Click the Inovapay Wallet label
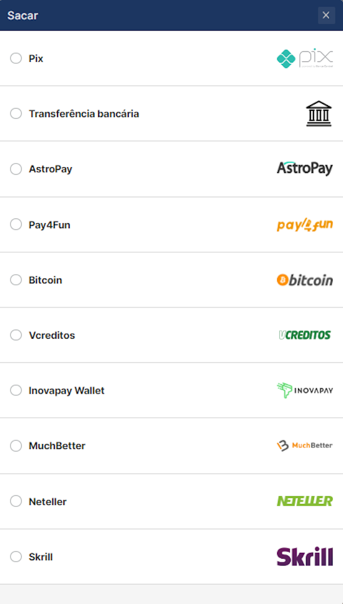The height and width of the screenshot is (604, 343). click(66, 390)
